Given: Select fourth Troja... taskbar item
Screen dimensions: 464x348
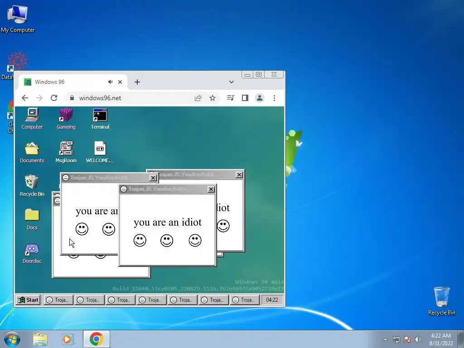Looking at the screenshot, I should [x=151, y=300].
